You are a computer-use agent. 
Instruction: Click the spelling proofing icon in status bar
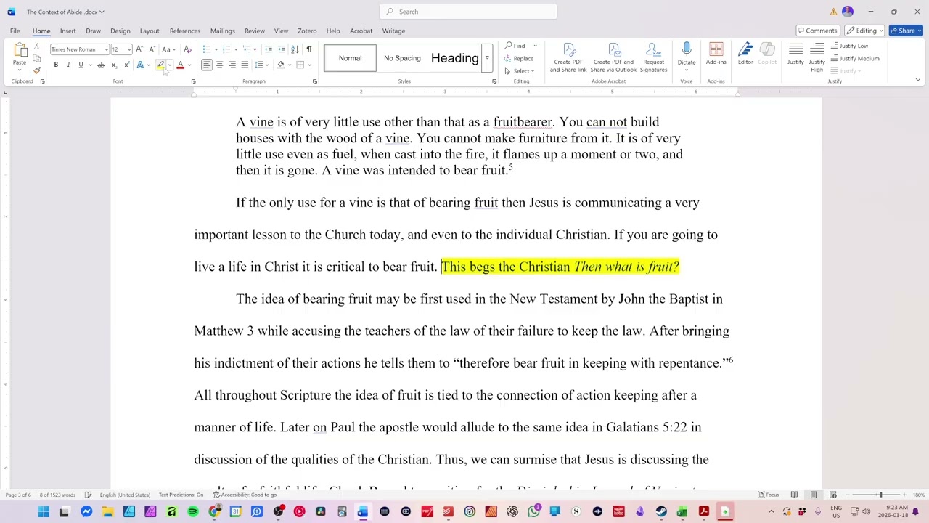(x=89, y=495)
